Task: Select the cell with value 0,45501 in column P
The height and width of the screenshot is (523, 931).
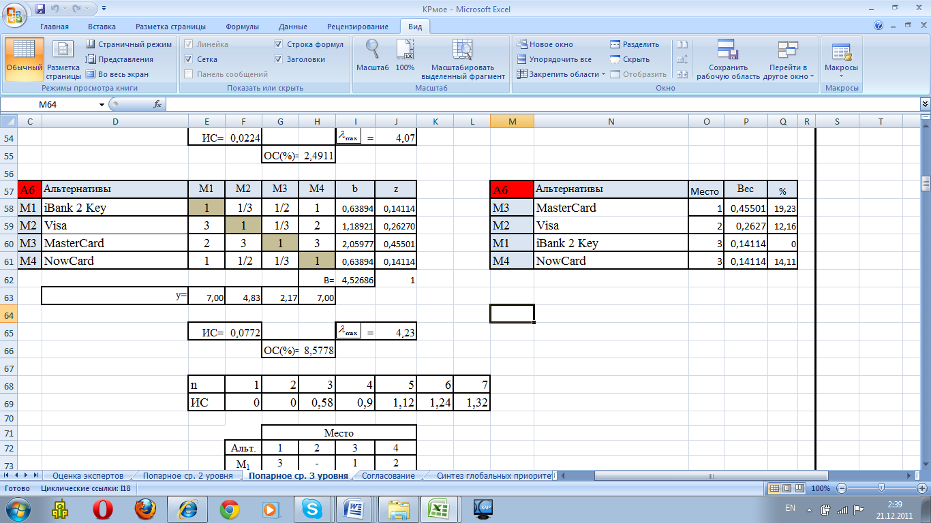Action: pos(746,208)
